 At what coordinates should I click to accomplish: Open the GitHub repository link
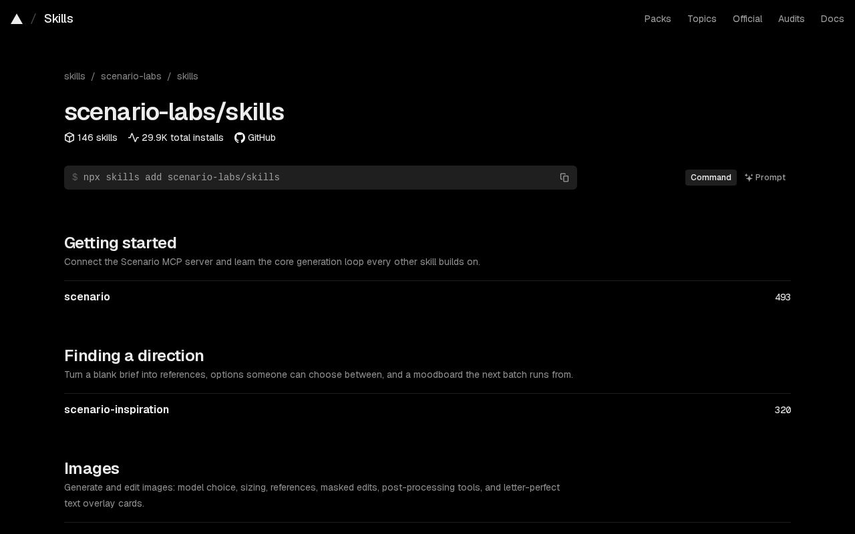(x=255, y=138)
